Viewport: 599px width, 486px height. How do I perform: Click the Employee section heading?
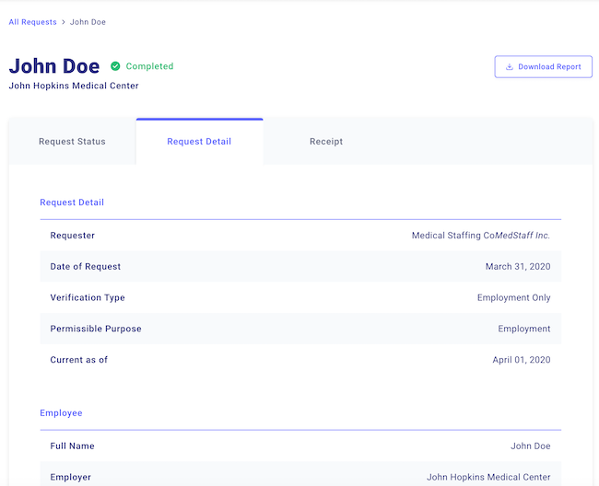(61, 413)
